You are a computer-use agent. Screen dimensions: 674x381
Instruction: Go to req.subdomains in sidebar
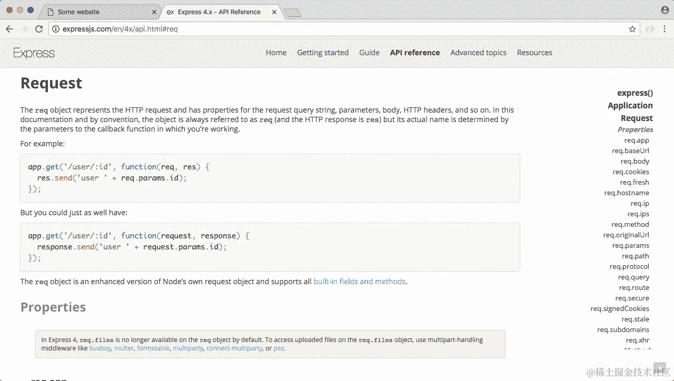pos(623,330)
